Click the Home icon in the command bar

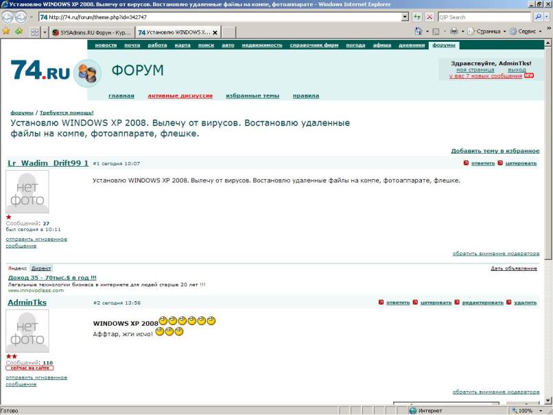click(419, 32)
